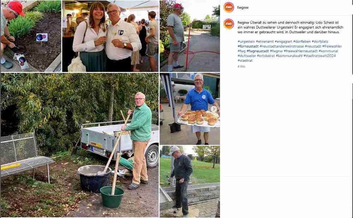Visit the #freiewählerneustadt hashtag page
This screenshot has height=218, width=353.
click(300, 51)
